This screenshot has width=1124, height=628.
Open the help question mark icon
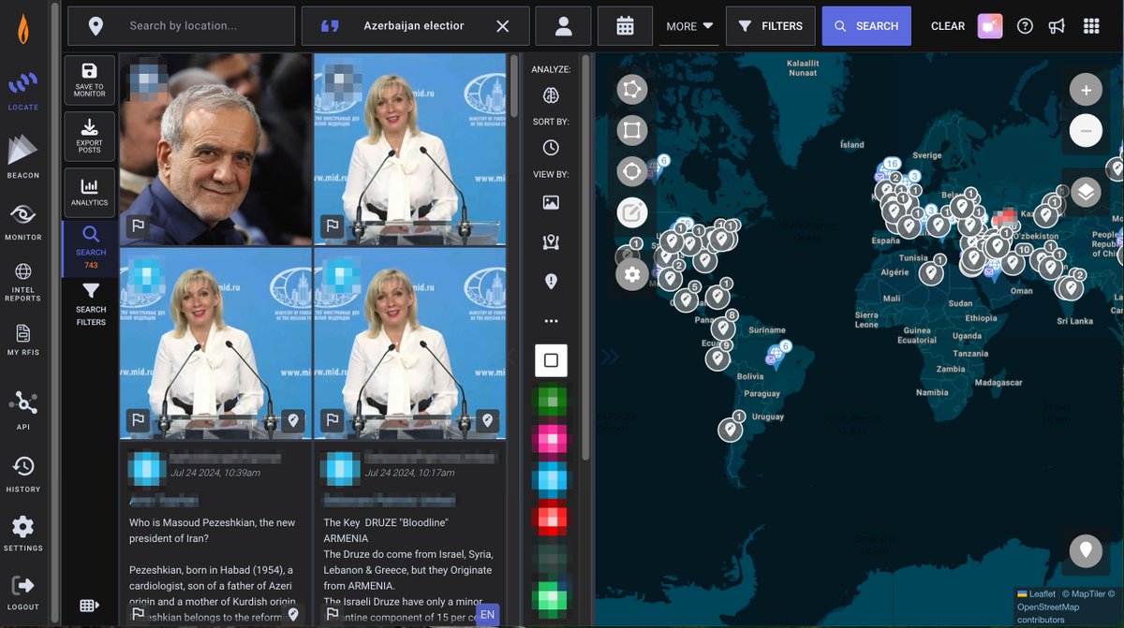pos(1025,26)
